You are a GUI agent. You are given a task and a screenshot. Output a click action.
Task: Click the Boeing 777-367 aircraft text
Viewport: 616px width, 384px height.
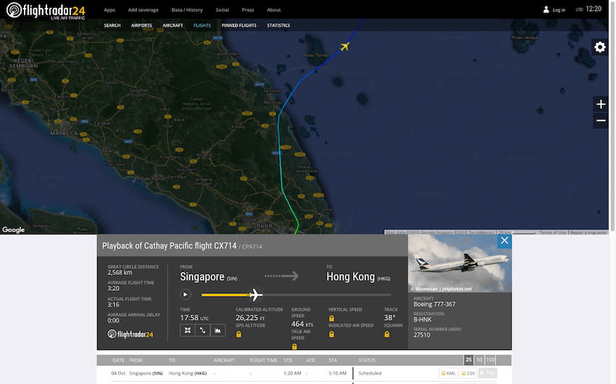(434, 304)
